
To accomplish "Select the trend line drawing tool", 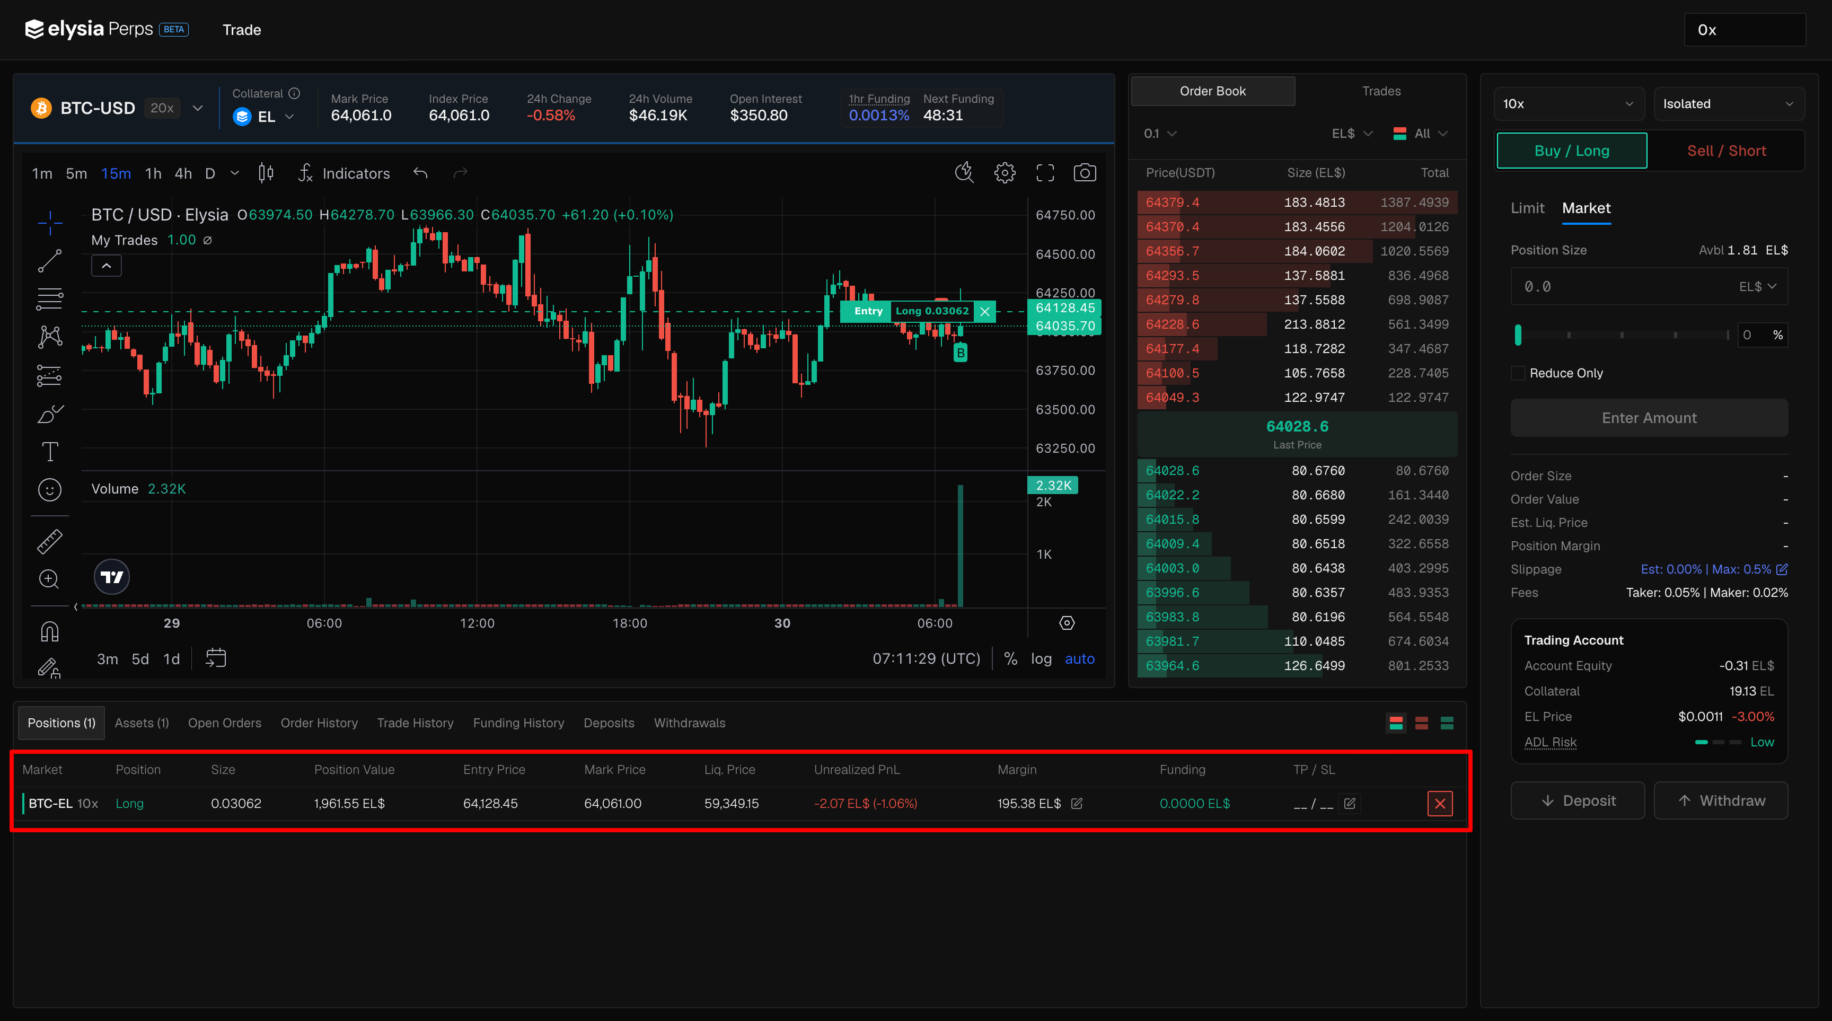I will pos(50,261).
